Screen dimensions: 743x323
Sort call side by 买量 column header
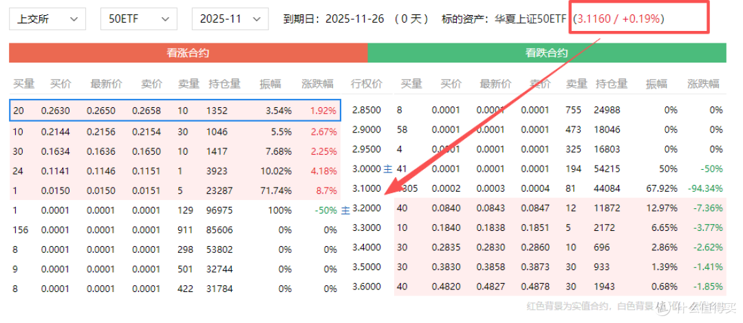point(23,85)
